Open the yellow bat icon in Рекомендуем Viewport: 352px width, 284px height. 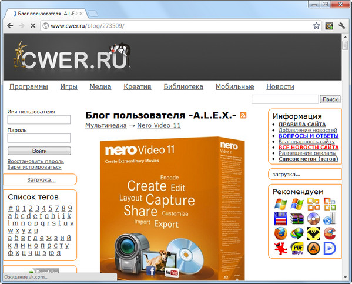point(313,233)
